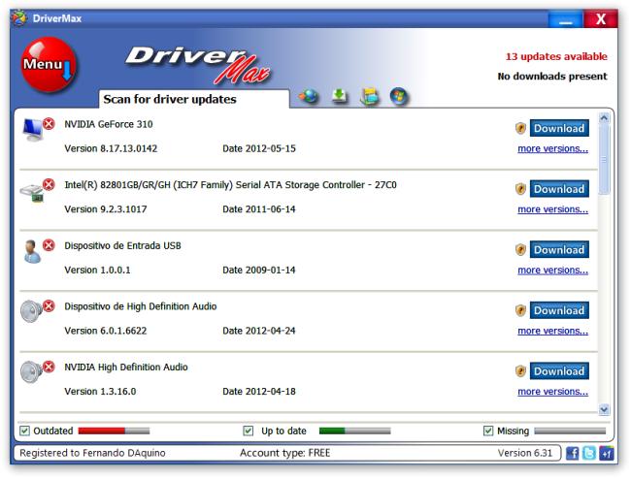The width and height of the screenshot is (631, 479).
Task: Open more versions for NVIDIA GeForce 310
Action: [552, 148]
